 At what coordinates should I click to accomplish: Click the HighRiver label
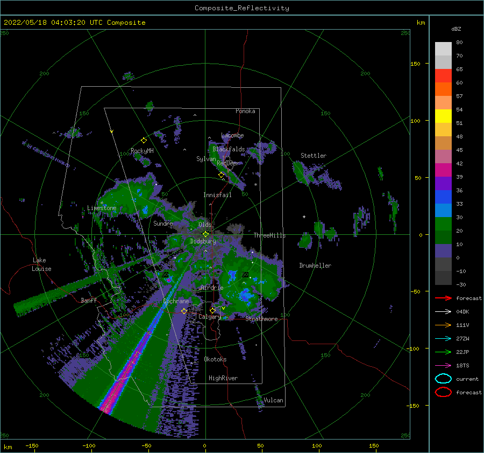click(x=223, y=378)
